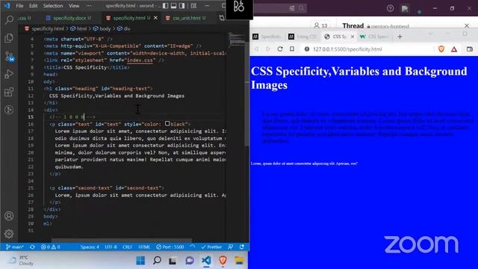Open the Brave Rewards triangle icon
The width and height of the screenshot is (478, 269).
coord(454,49)
